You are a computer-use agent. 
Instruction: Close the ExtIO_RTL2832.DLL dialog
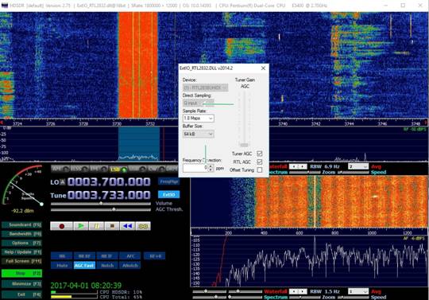point(263,68)
